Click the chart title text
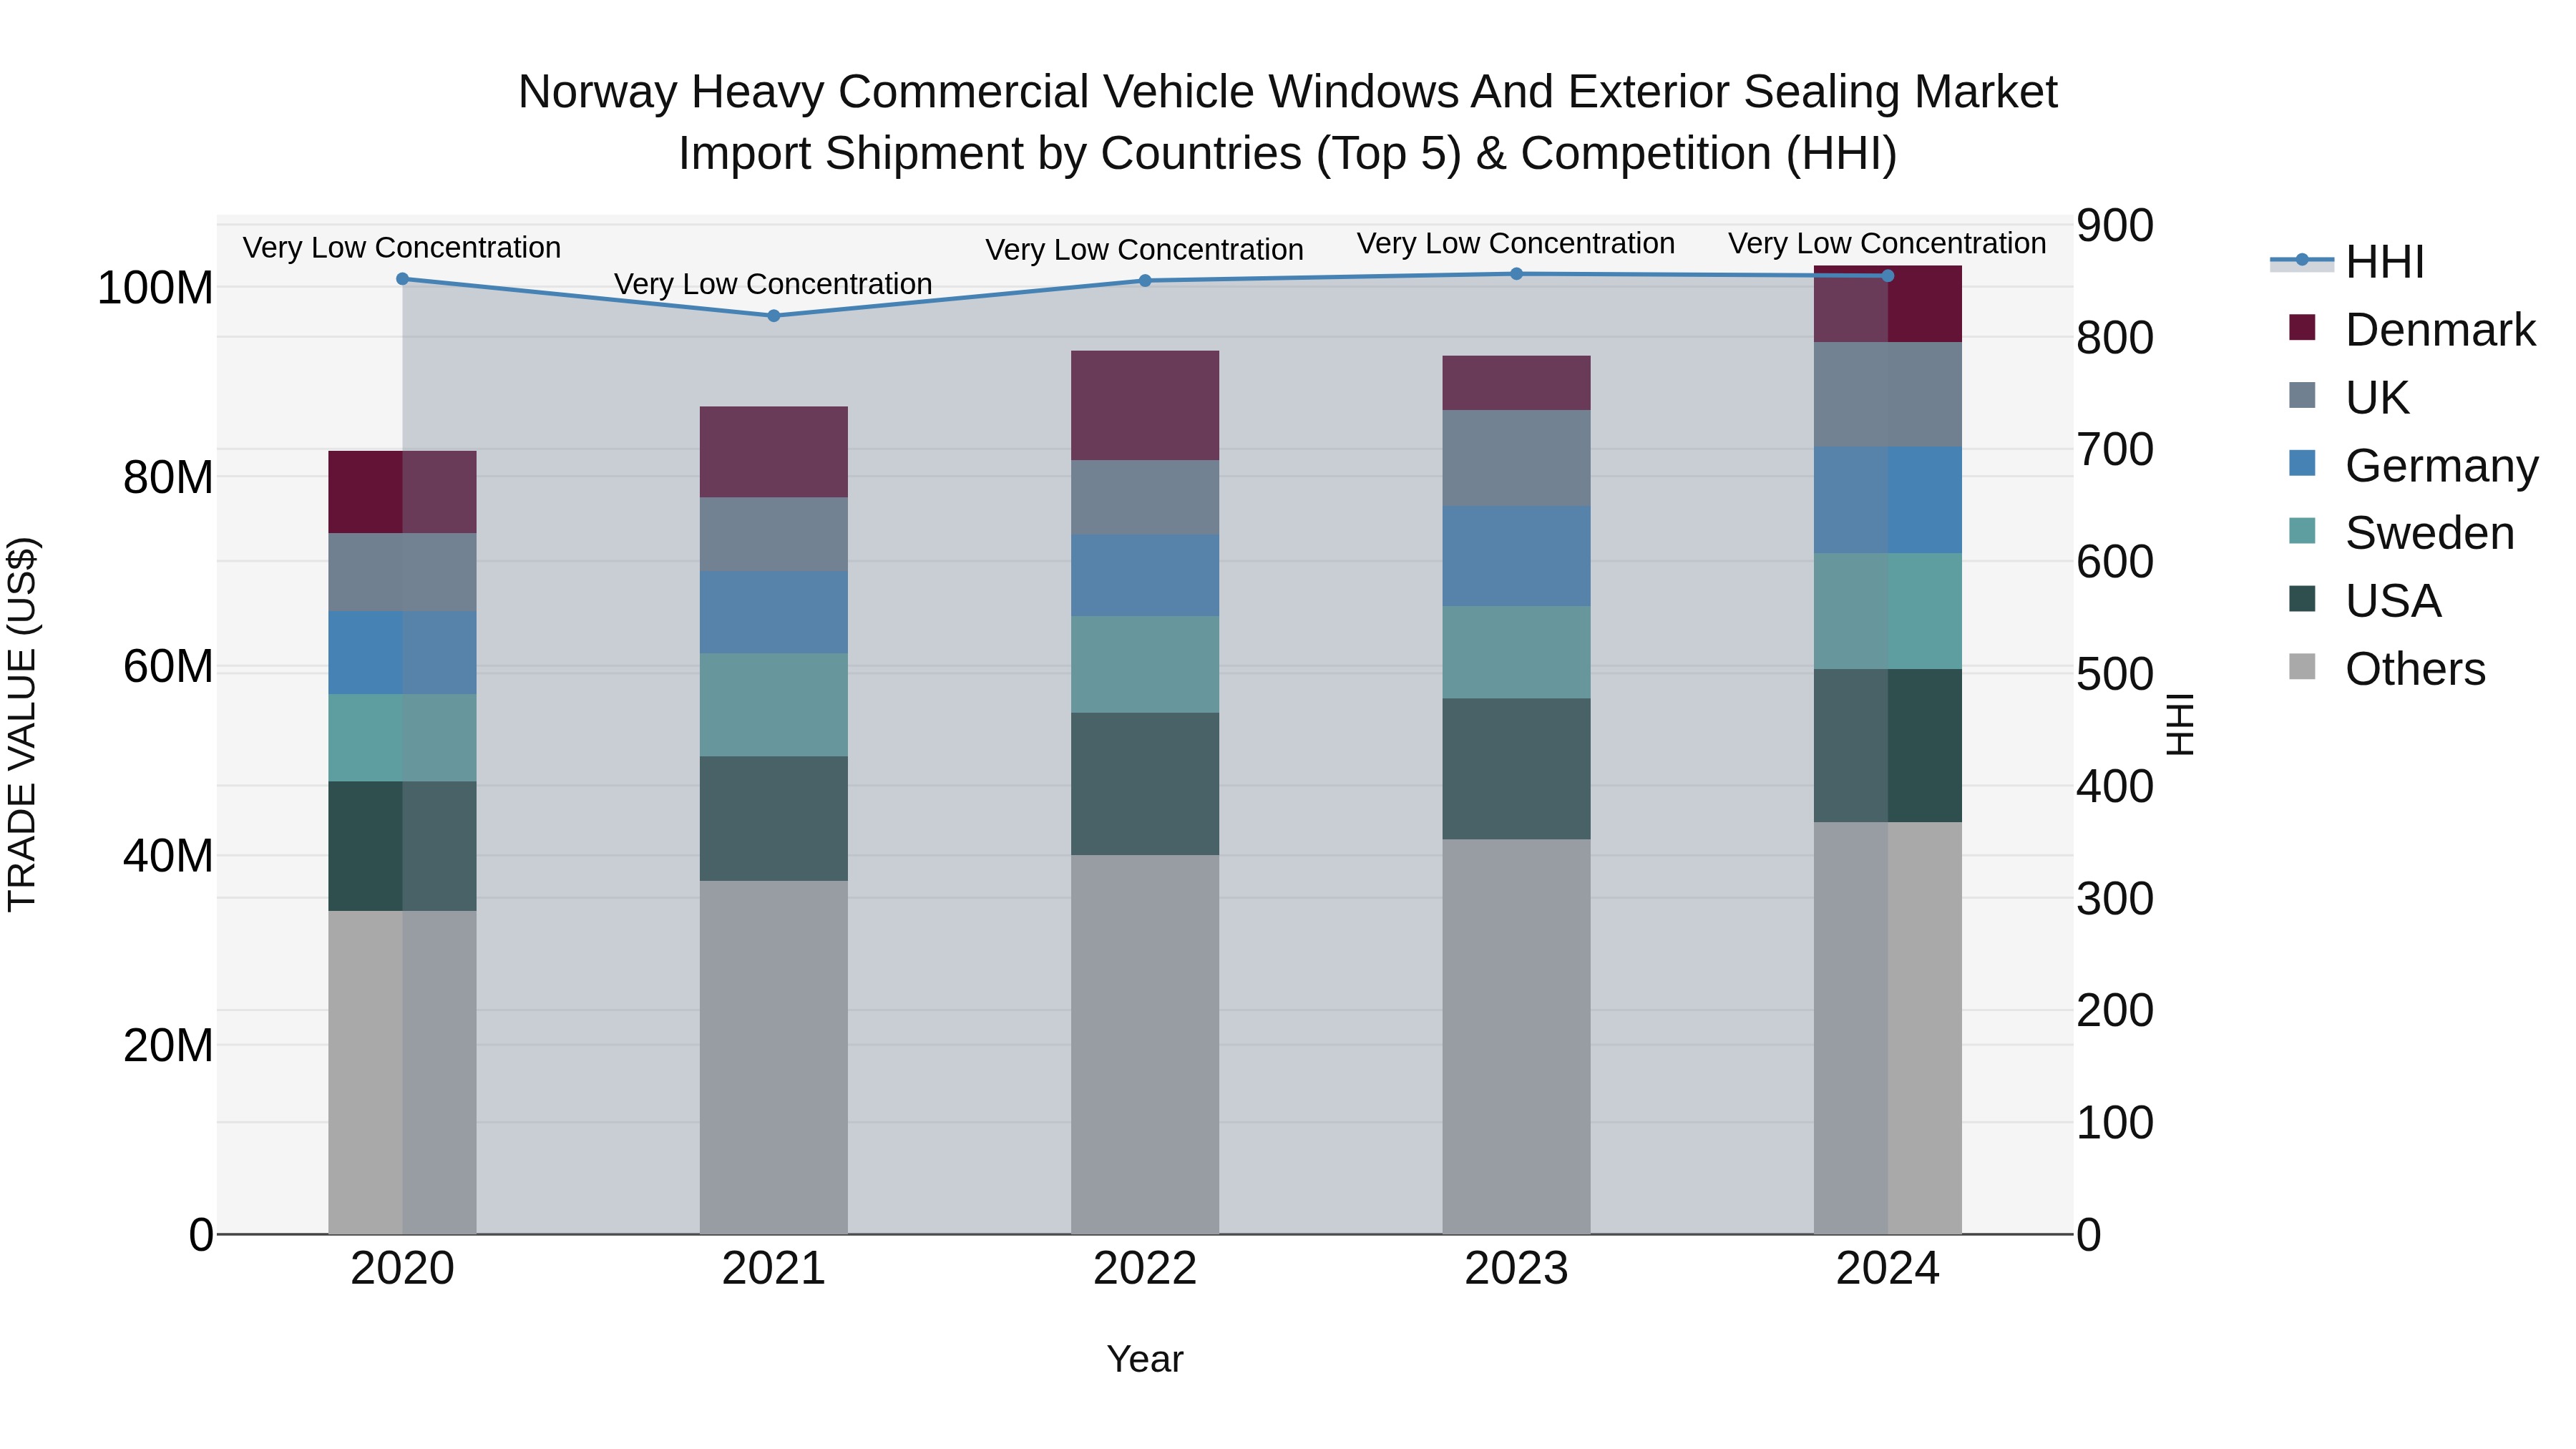 (x=1288, y=122)
